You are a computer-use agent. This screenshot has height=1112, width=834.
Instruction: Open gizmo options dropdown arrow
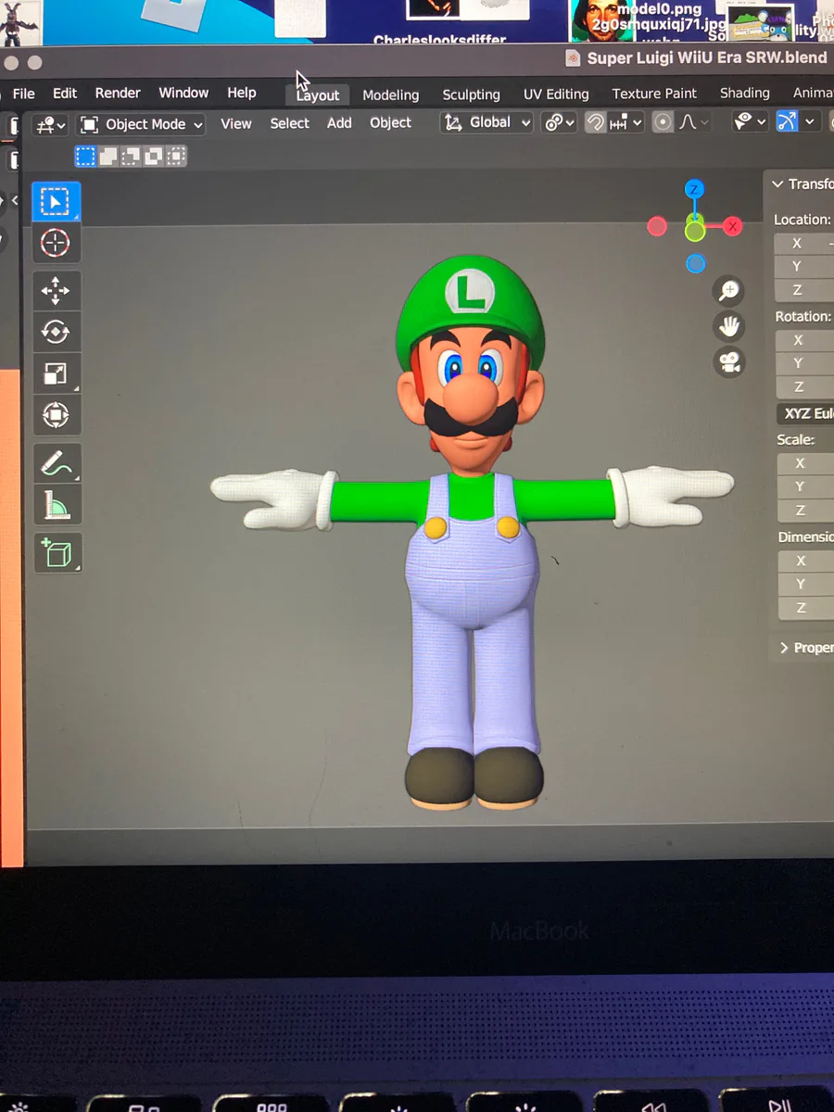[810, 121]
